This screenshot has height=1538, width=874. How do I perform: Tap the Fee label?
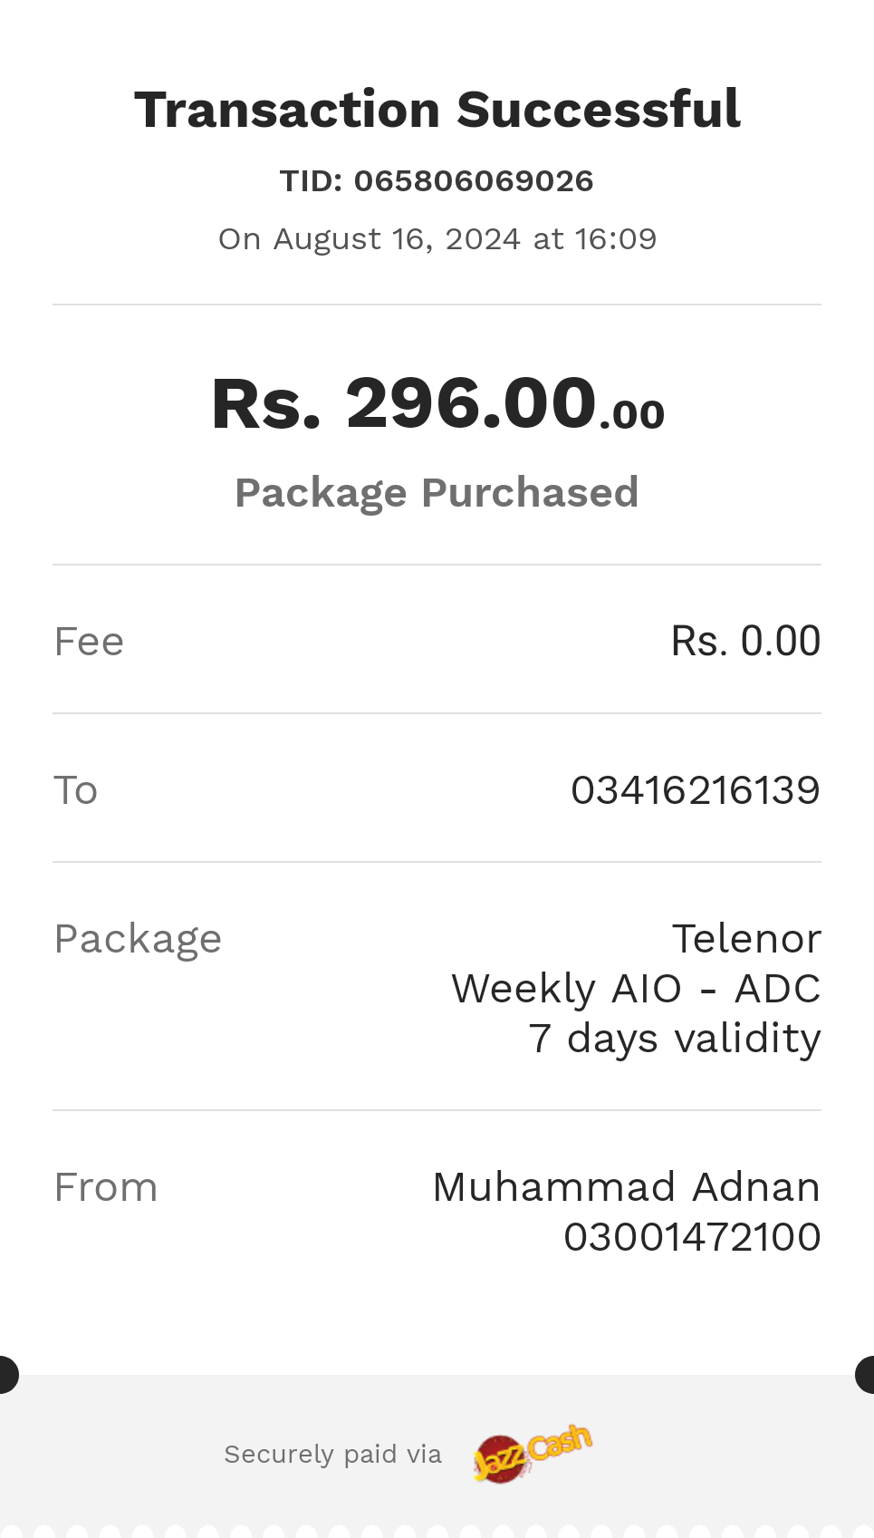(89, 642)
